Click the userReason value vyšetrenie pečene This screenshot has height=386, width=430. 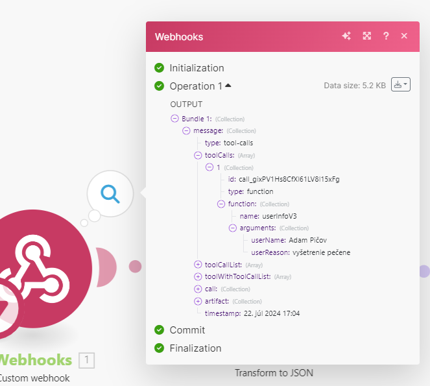pyautogui.click(x=322, y=252)
